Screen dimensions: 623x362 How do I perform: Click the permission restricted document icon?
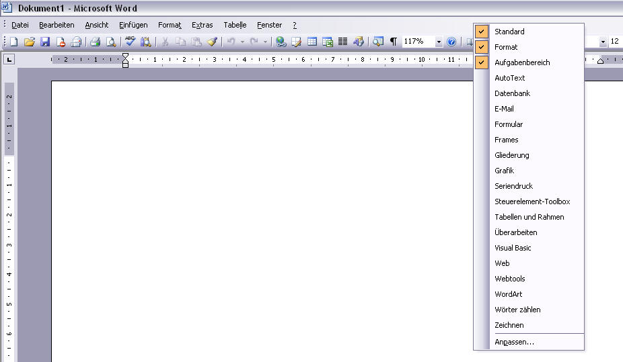pos(61,42)
